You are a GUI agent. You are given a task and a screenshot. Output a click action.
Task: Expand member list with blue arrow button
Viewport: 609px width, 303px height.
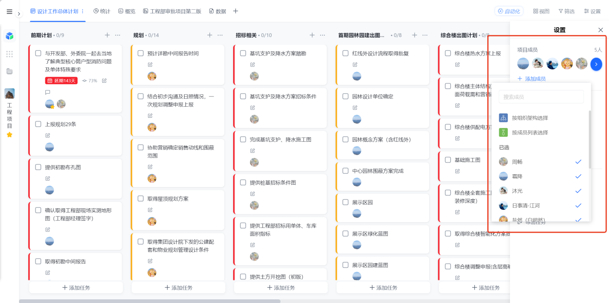pos(596,64)
